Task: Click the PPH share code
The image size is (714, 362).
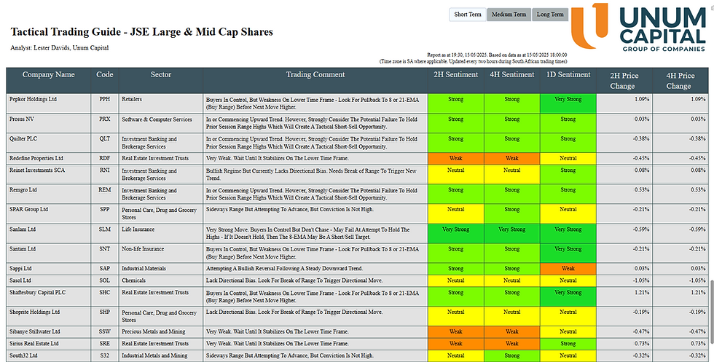Action: 105,99
